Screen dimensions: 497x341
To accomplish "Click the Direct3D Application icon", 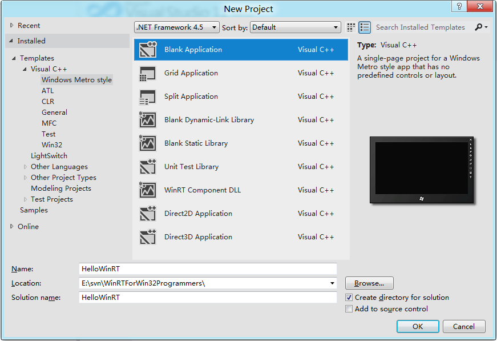I will tap(148, 237).
